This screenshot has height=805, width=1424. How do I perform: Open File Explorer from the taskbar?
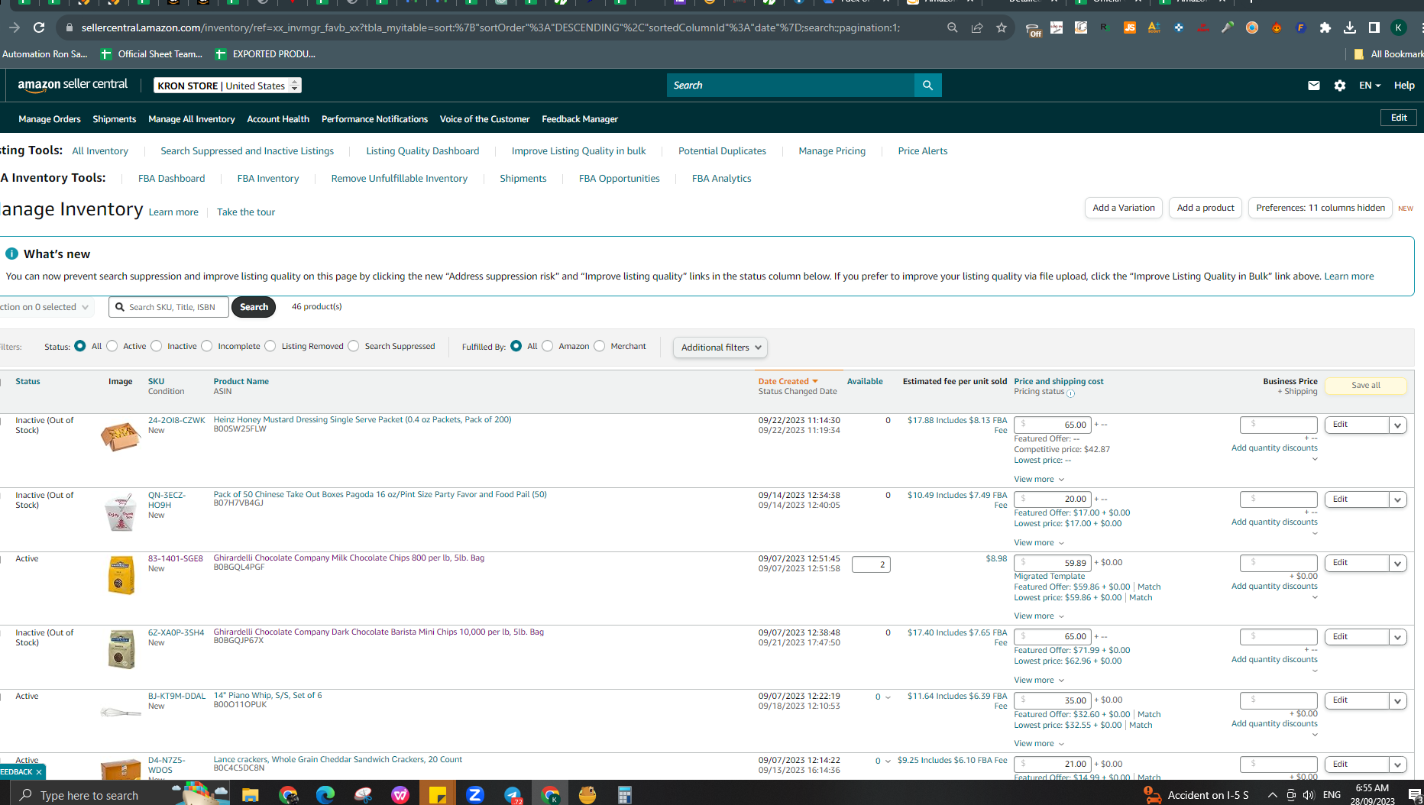(x=250, y=795)
